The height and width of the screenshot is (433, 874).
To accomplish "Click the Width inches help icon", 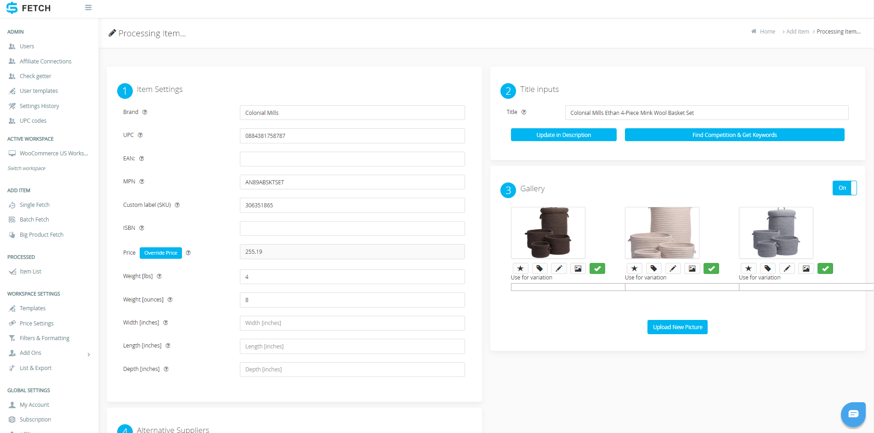I will (x=166, y=323).
